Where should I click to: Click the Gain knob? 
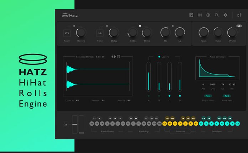[x=204, y=32]
